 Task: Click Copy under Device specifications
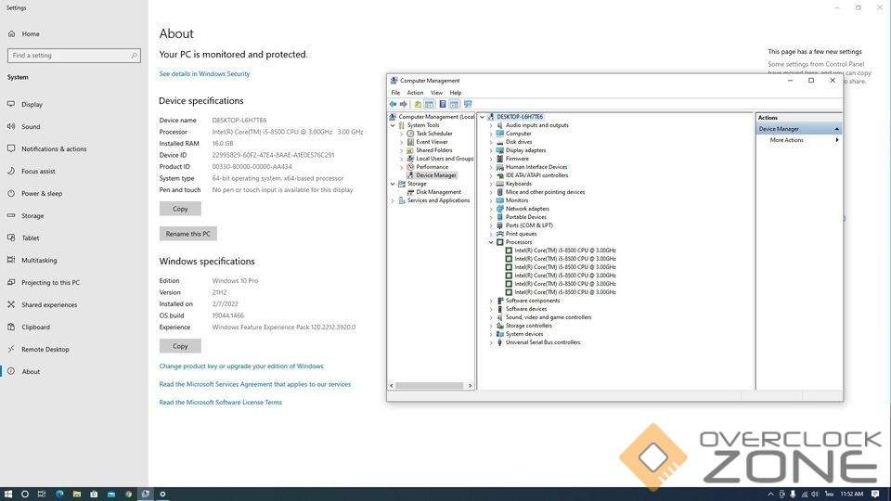point(180,209)
